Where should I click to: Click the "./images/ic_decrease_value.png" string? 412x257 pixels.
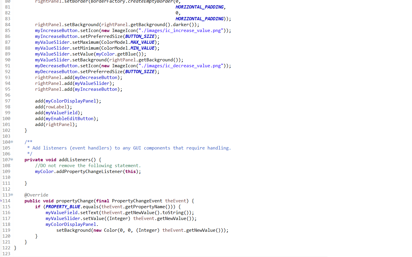(x=181, y=66)
